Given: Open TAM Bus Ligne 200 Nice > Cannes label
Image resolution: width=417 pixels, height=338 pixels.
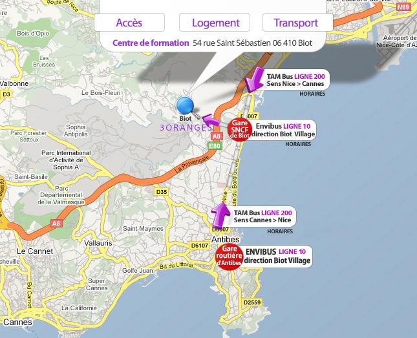Looking at the screenshot, I should [295, 80].
